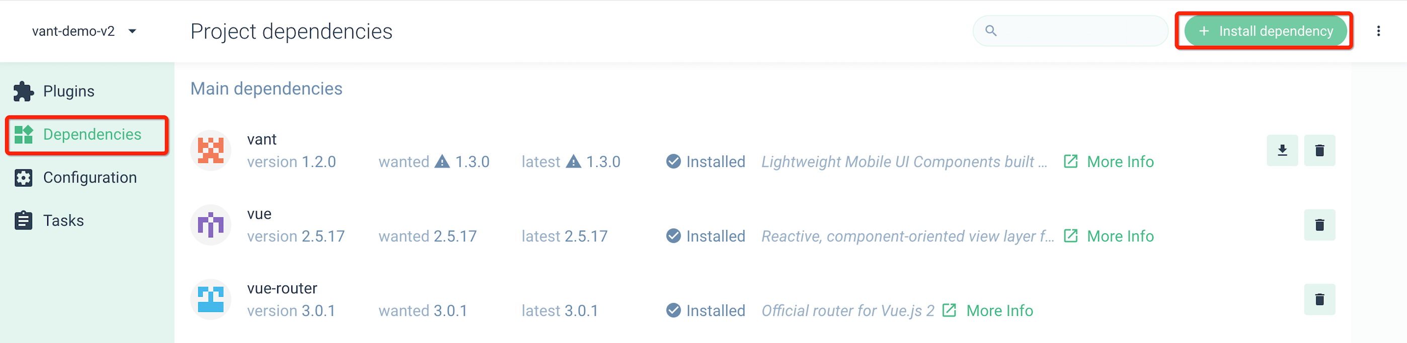Click the vant package logo
Screen dimensions: 1407x343
tap(211, 150)
